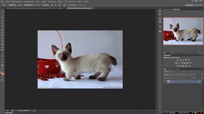Image resolution: width=204 pixels, height=114 pixels.
Task: Open the Navigator panel flyout menu
Action: pyautogui.click(x=202, y=9)
